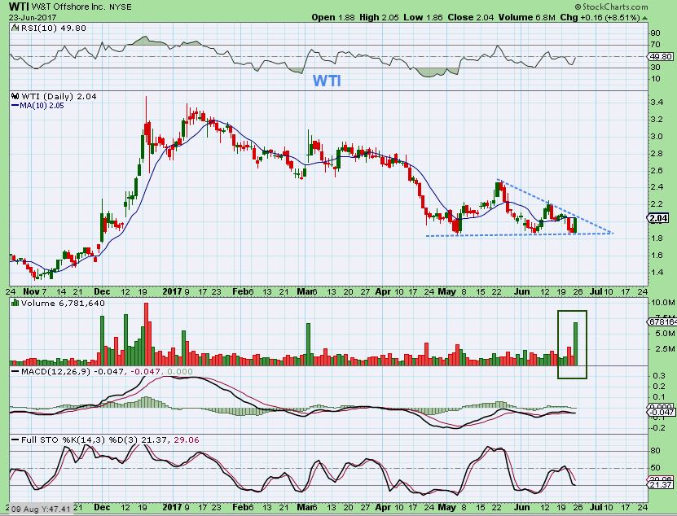The width and height of the screenshot is (677, 516).
Task: Click the 2.04 last price tag on right axis
Action: click(659, 218)
